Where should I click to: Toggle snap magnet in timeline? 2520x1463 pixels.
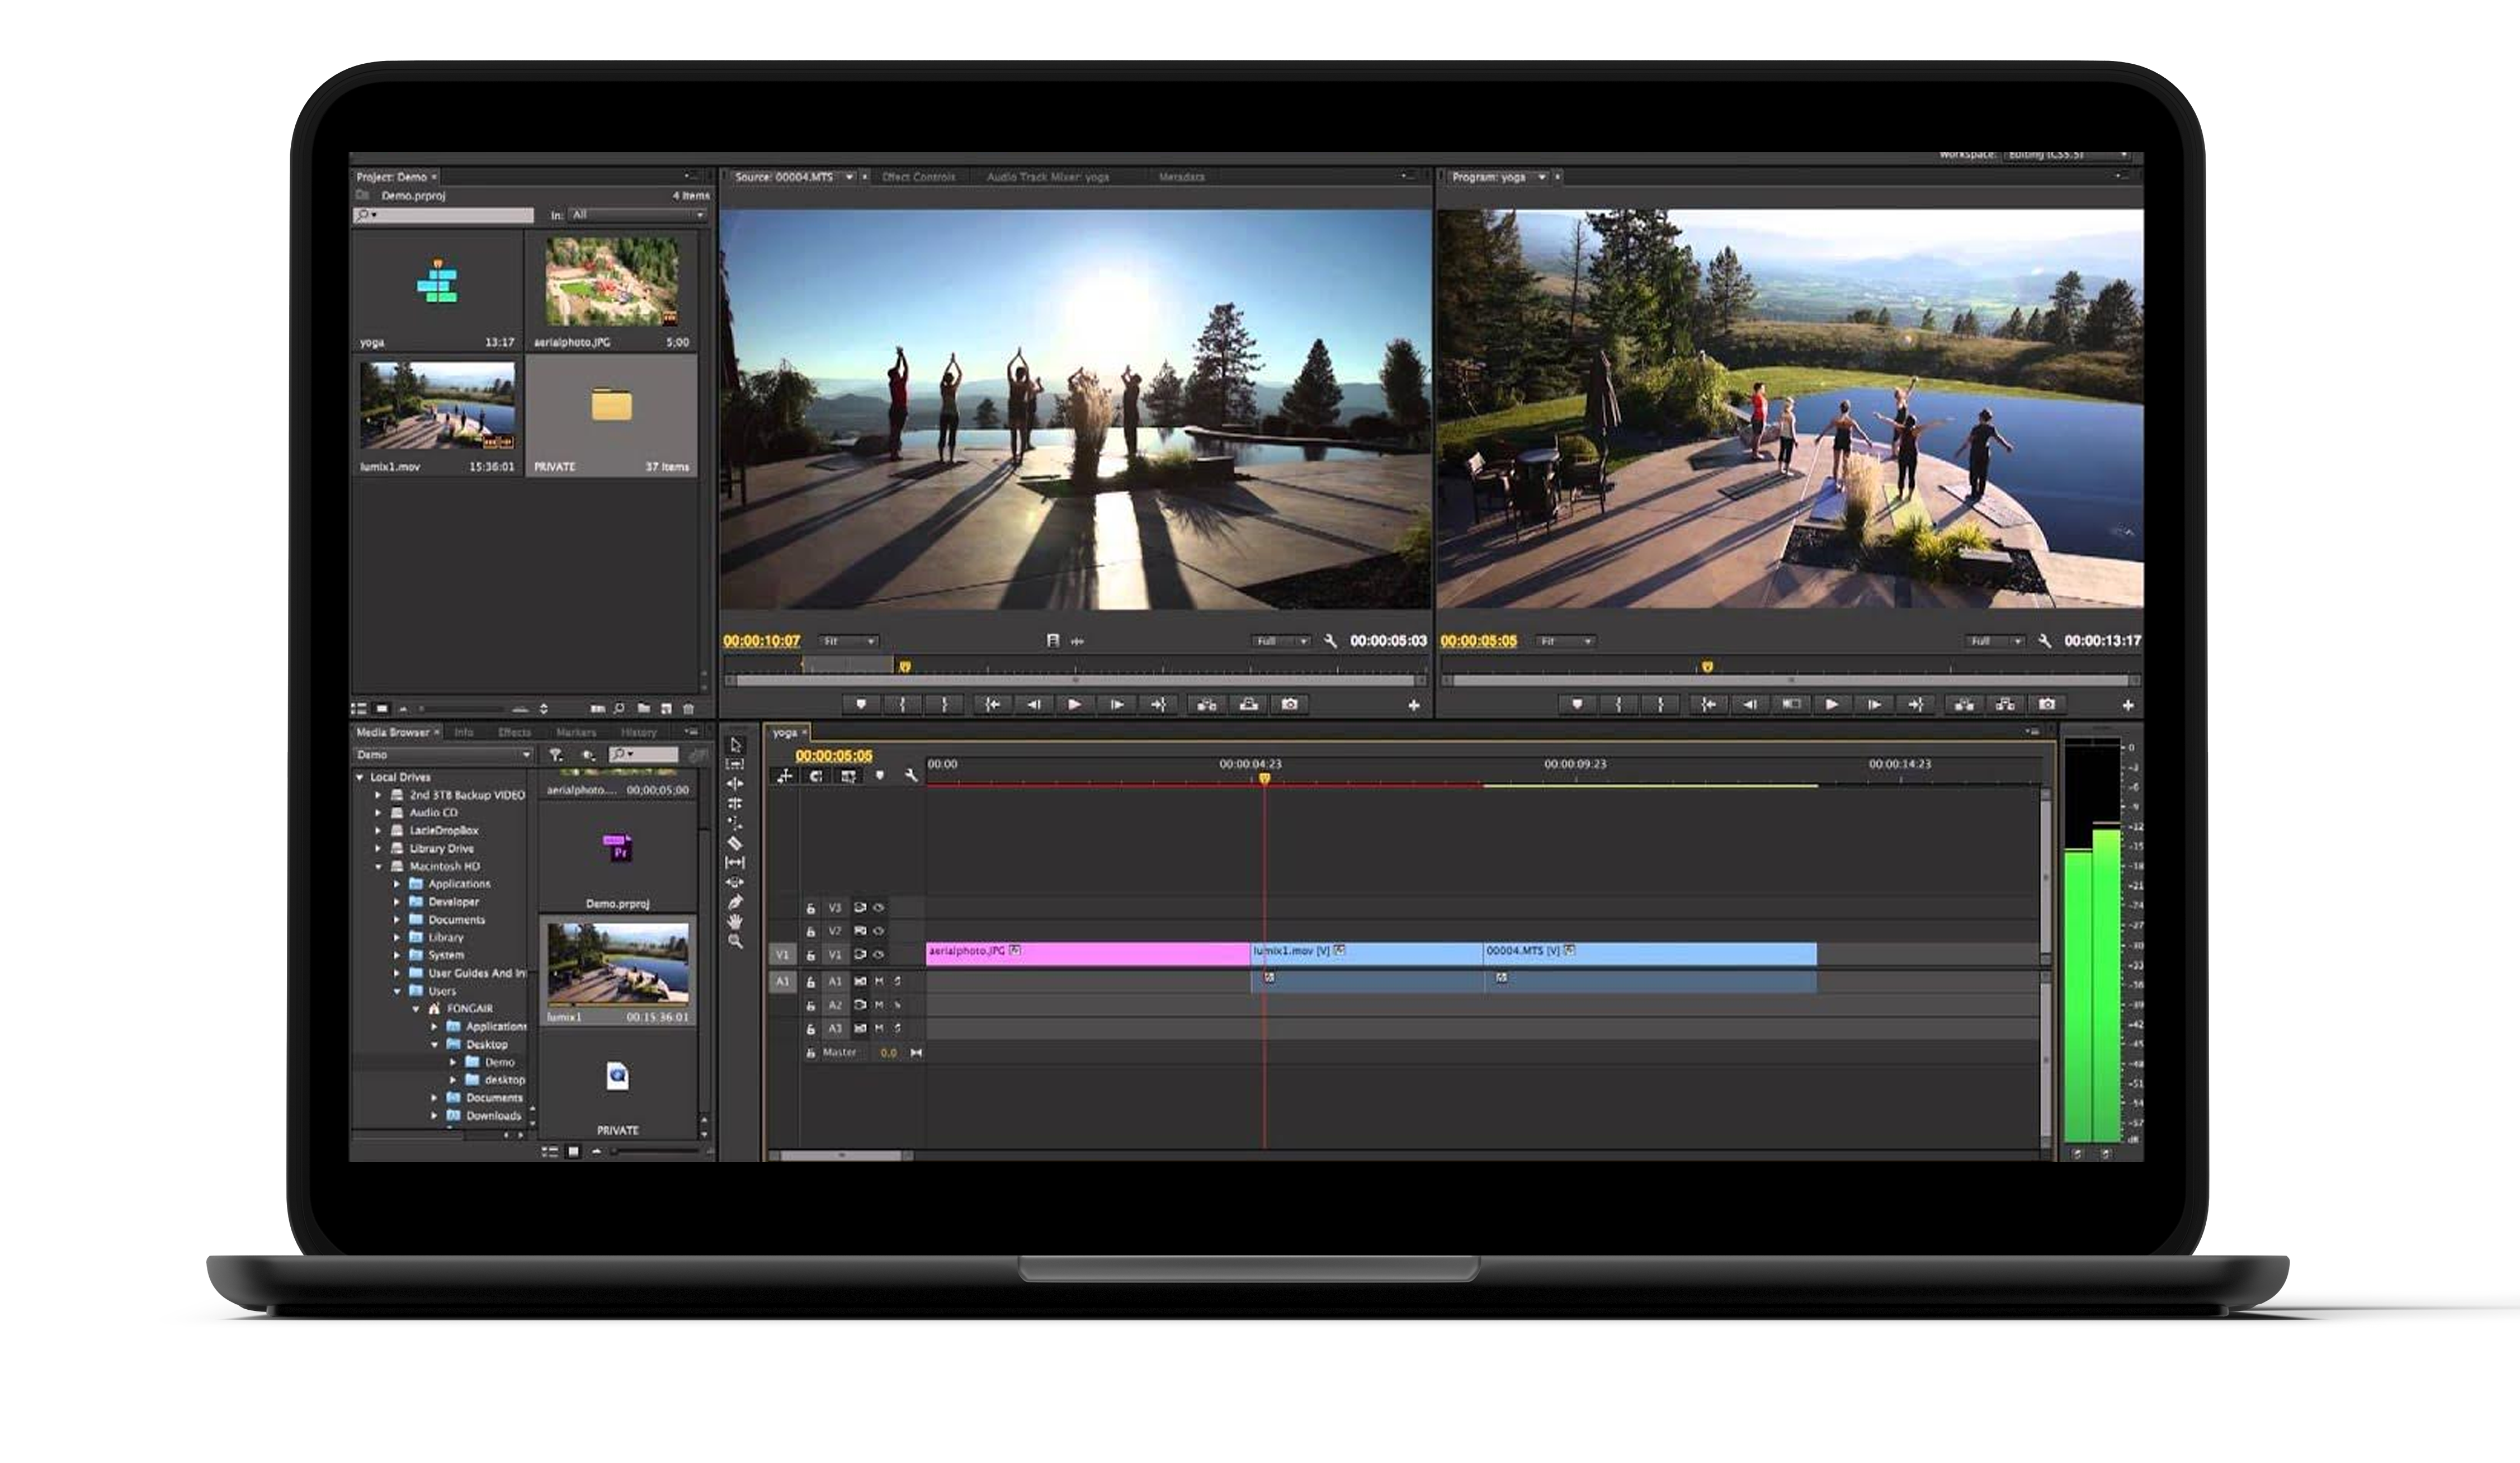point(816,776)
